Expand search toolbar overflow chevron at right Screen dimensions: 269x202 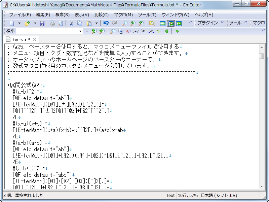click(264, 30)
